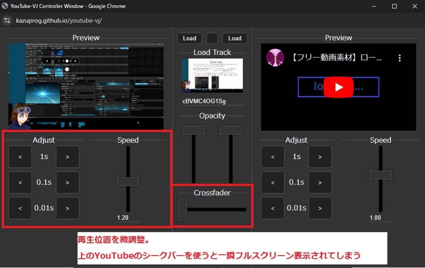Open site info icon in address bar
Viewport: 425px width, 268px height.
[7, 21]
